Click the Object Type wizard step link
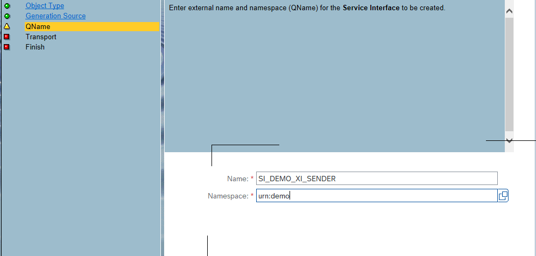 (x=45, y=6)
